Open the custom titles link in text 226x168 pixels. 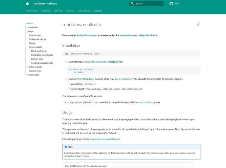click(146, 102)
